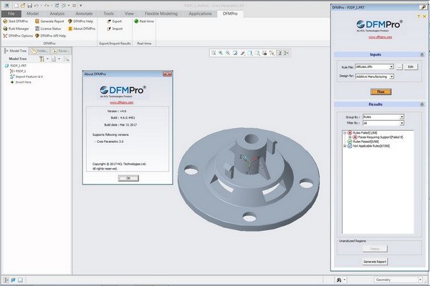Switch to the Tools ribbon tab

coord(109,14)
